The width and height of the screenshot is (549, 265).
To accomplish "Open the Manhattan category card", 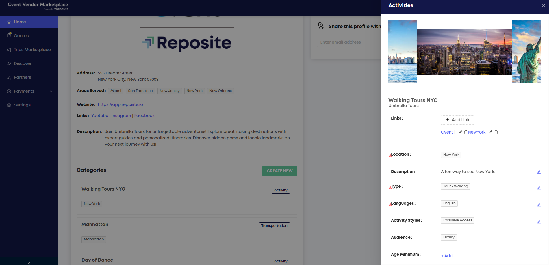I will coord(187,234).
